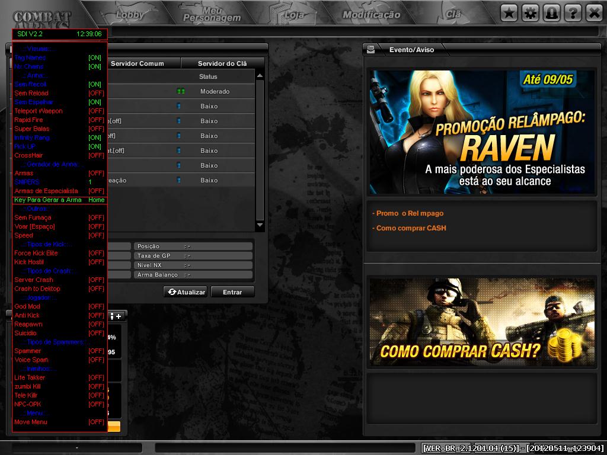The image size is (607, 455).
Task: Toggle the CrossHair entry
Action: click(59, 156)
